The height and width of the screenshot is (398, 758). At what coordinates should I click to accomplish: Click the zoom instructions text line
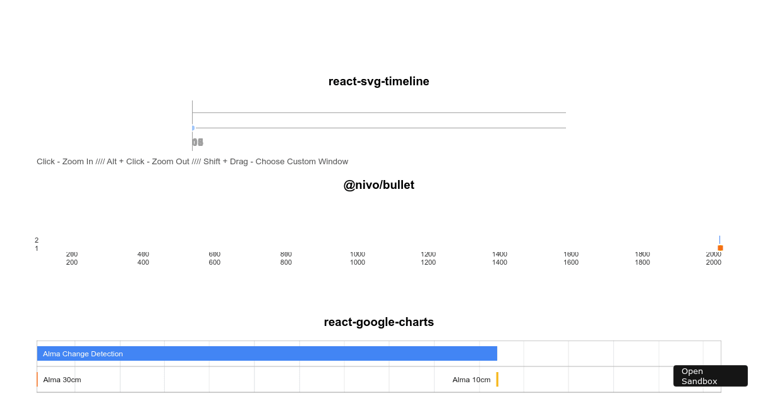(x=193, y=161)
